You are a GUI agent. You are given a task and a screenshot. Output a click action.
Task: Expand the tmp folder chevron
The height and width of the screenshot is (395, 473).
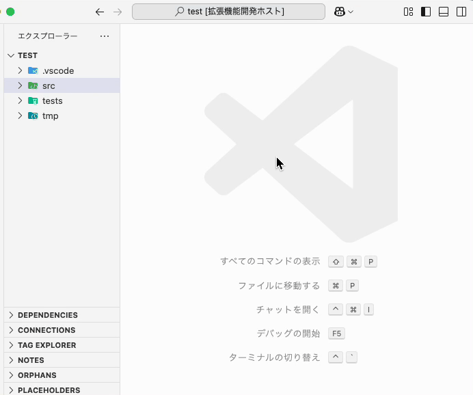20,115
